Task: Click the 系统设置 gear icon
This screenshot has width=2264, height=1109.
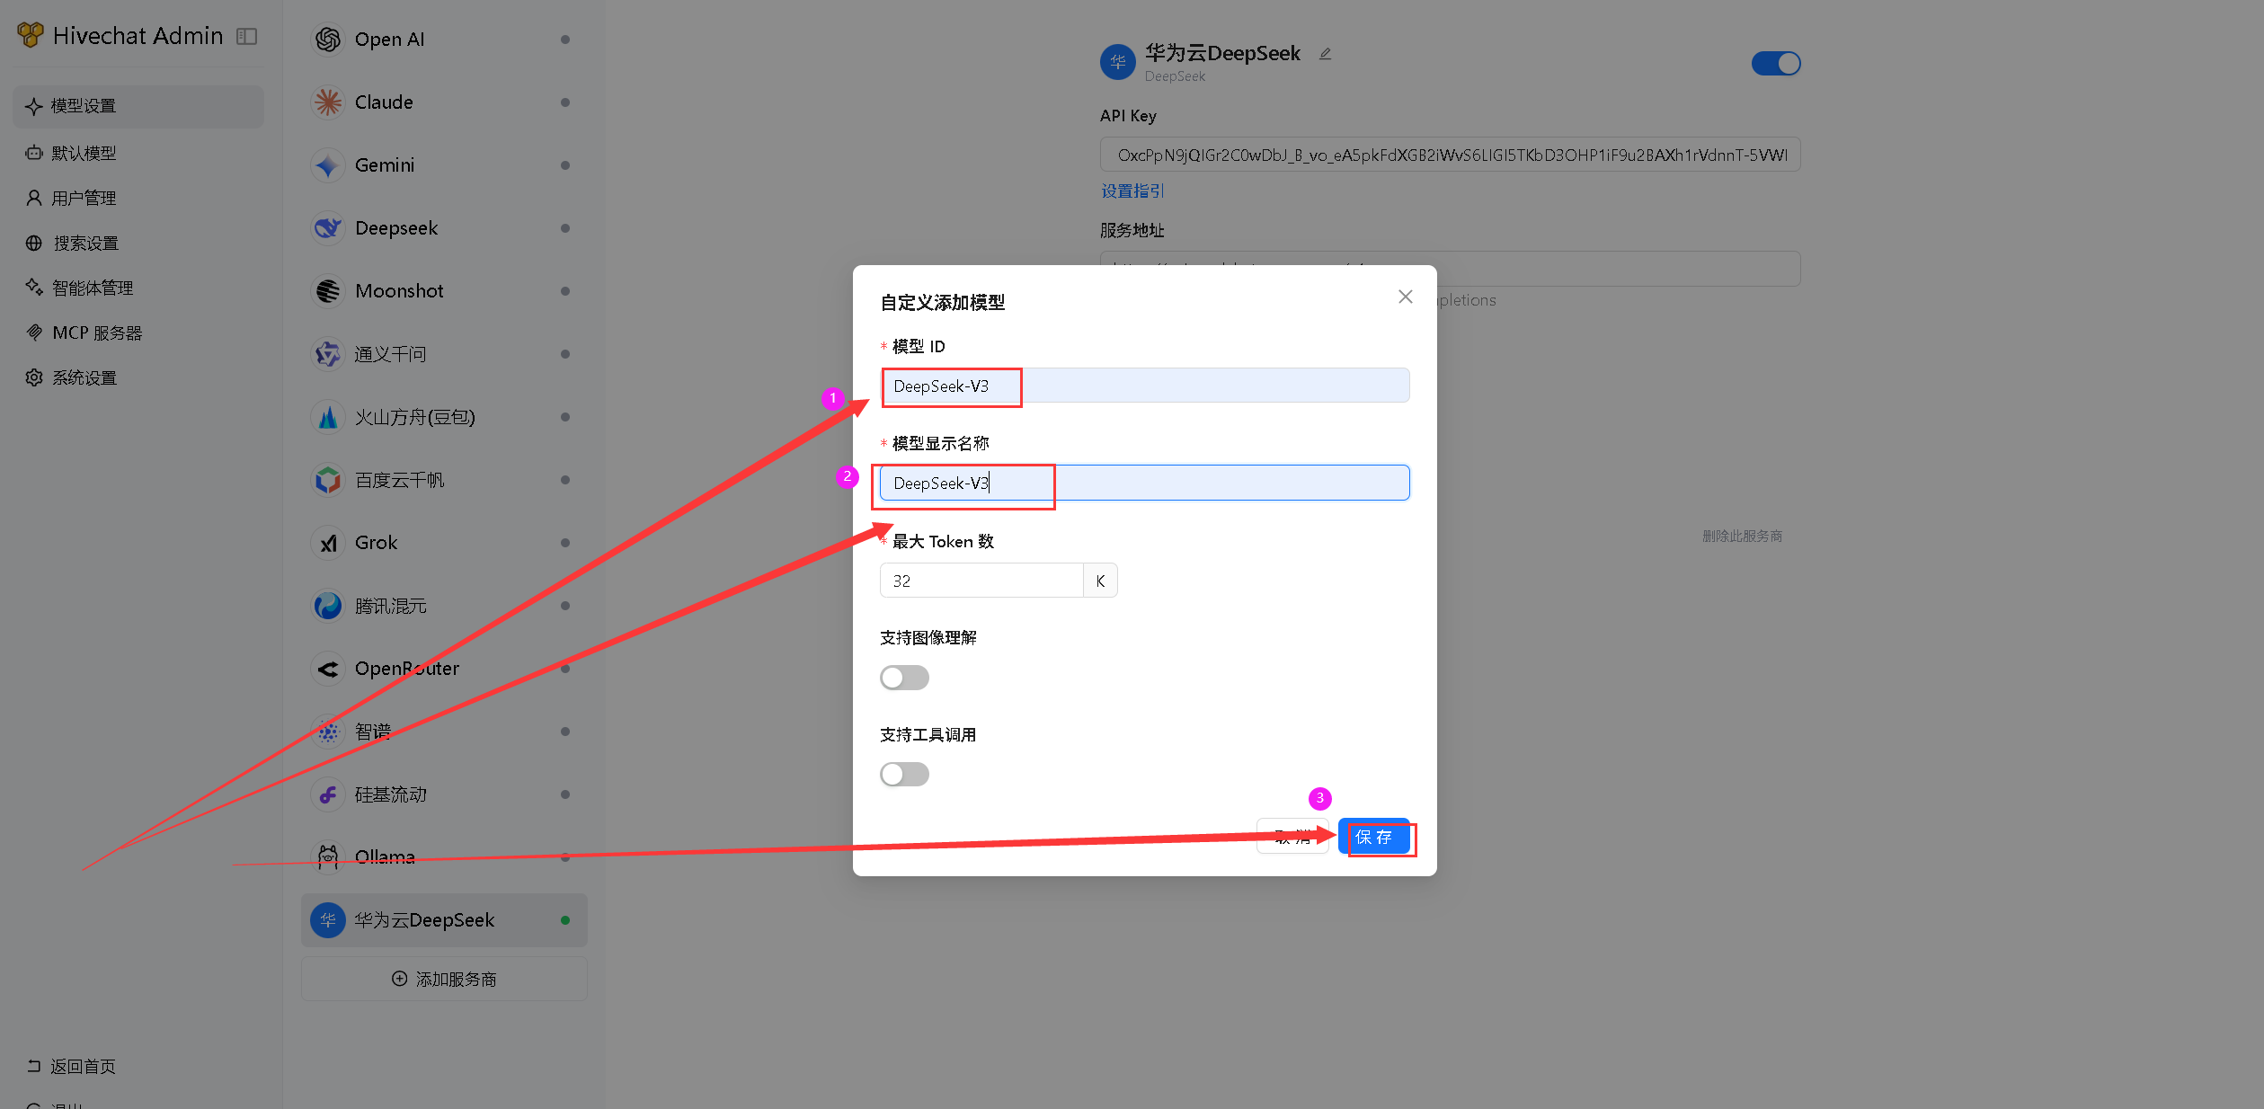Action: [x=34, y=377]
